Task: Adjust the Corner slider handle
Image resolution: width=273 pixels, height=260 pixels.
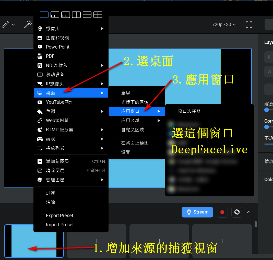Action: click(267, 127)
